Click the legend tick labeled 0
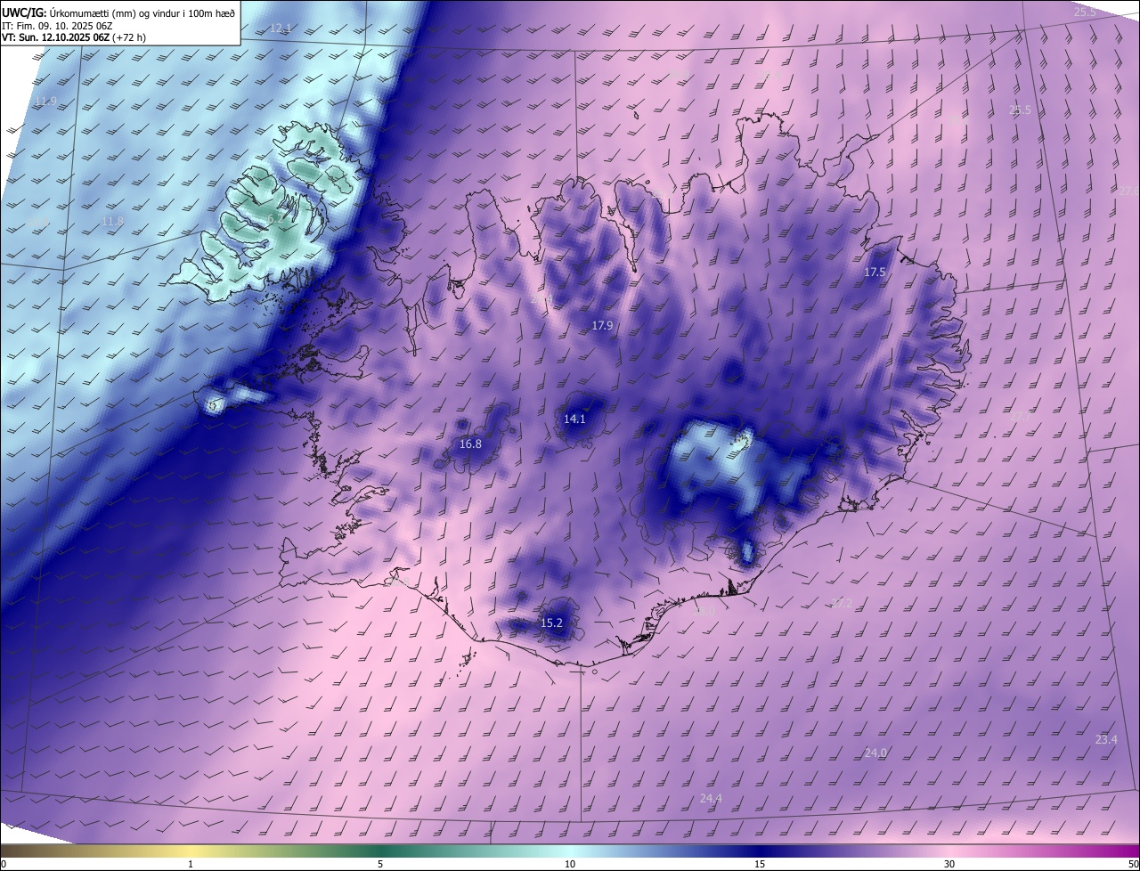1140x871 pixels. [4, 864]
